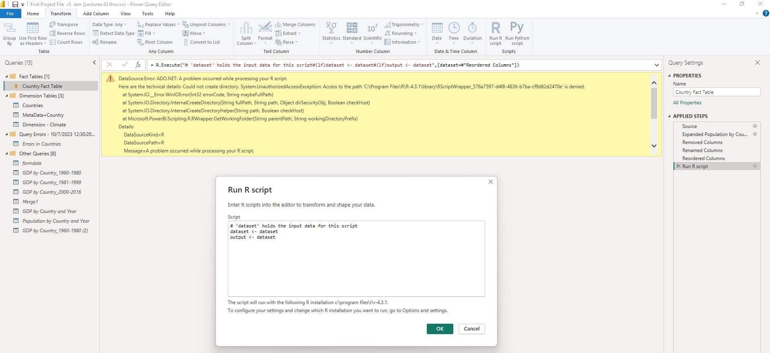Image resolution: width=770 pixels, height=353 pixels.
Task: Close the Query Settings pane
Action: tap(758, 63)
